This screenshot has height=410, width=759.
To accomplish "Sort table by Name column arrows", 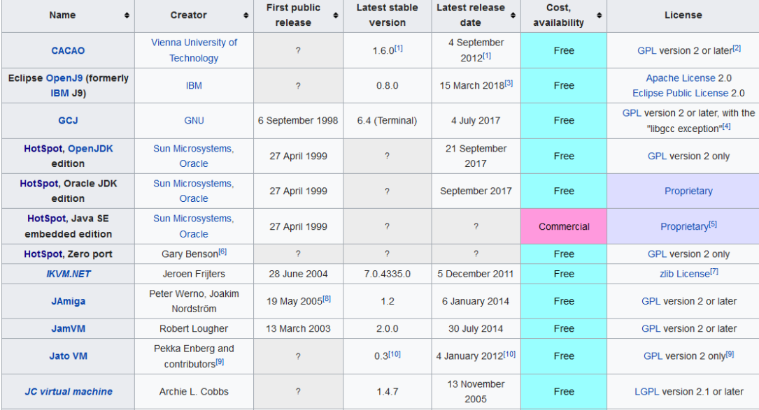I will 127,15.
